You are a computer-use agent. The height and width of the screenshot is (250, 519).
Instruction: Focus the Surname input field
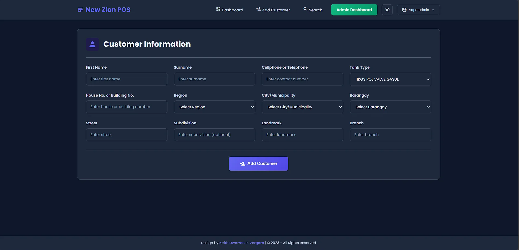point(215,79)
